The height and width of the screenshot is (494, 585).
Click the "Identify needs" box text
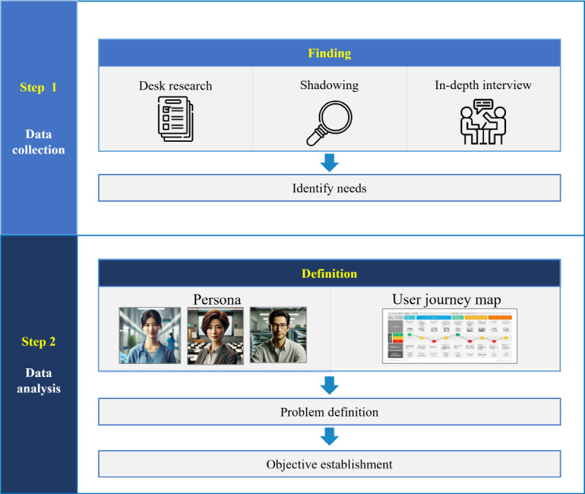[x=330, y=189]
